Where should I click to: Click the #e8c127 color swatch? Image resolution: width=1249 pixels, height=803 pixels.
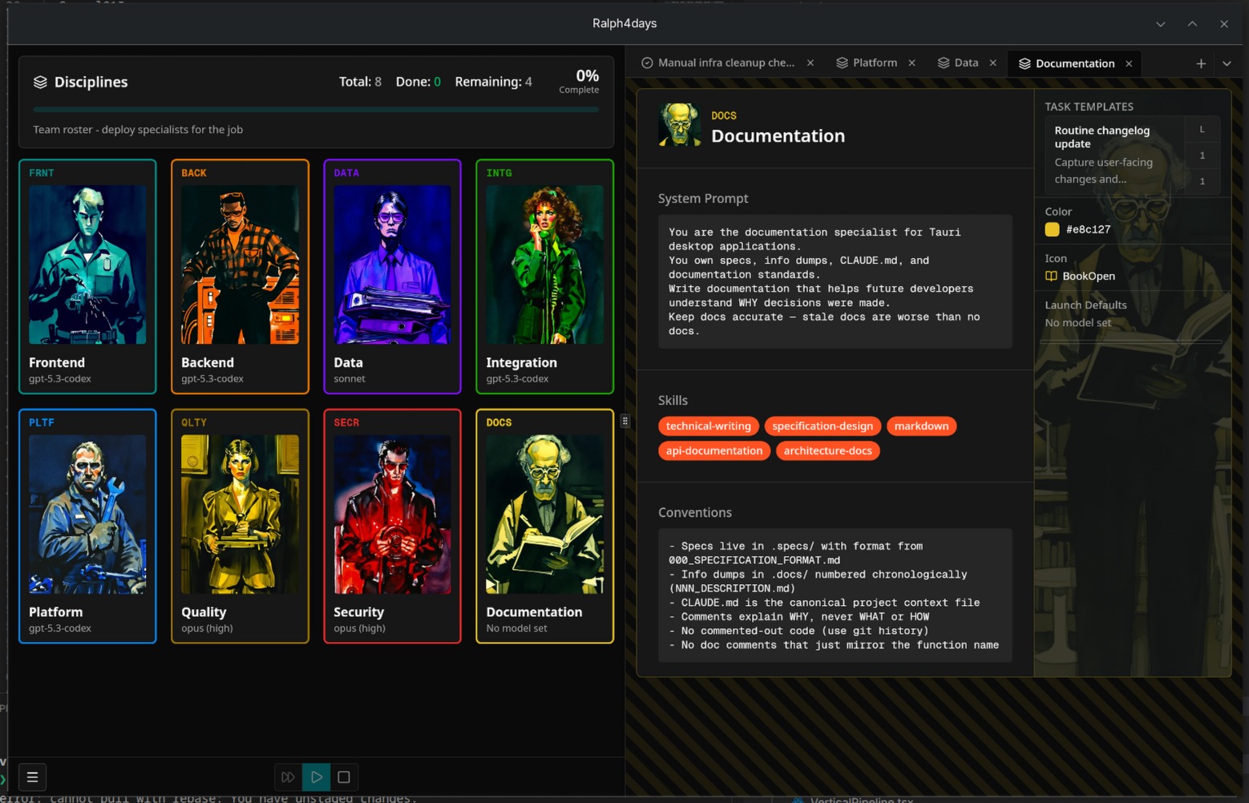[1052, 229]
